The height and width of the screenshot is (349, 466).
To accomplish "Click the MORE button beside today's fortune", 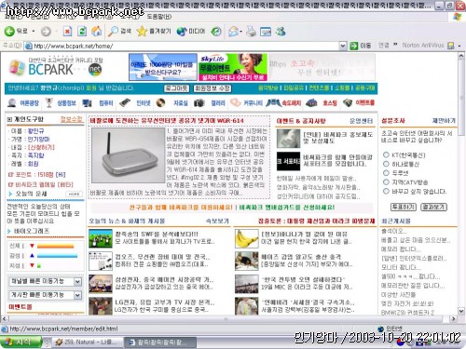I will 75,194.
